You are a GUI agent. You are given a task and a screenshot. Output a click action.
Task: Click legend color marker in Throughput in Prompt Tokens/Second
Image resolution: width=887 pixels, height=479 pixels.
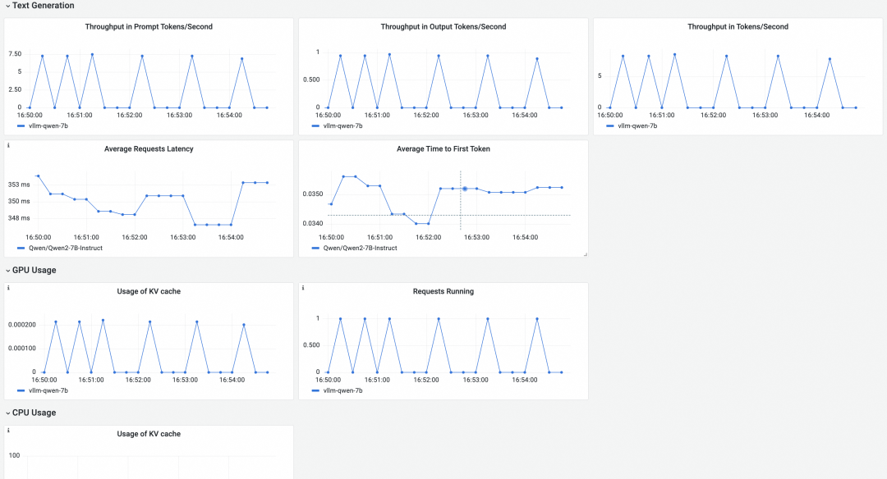(21, 126)
